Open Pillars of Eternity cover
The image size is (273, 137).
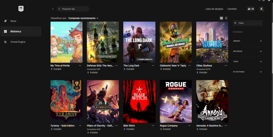click(103, 101)
